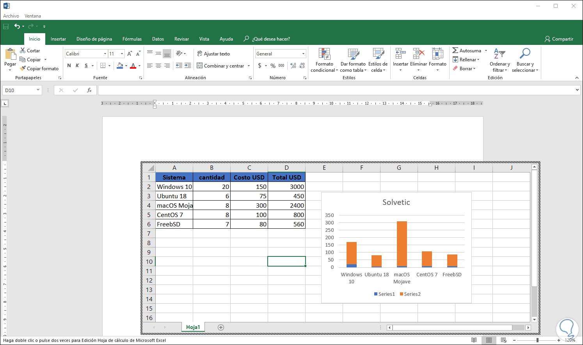Apply the fill color swatch
583x345 pixels.
click(x=120, y=66)
